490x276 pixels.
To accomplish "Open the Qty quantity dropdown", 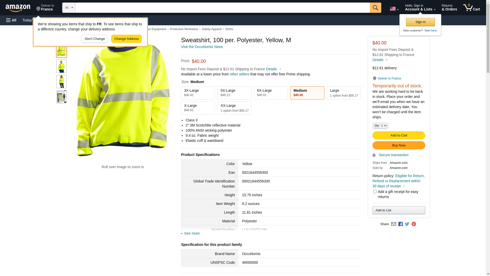I will tap(380, 125).
